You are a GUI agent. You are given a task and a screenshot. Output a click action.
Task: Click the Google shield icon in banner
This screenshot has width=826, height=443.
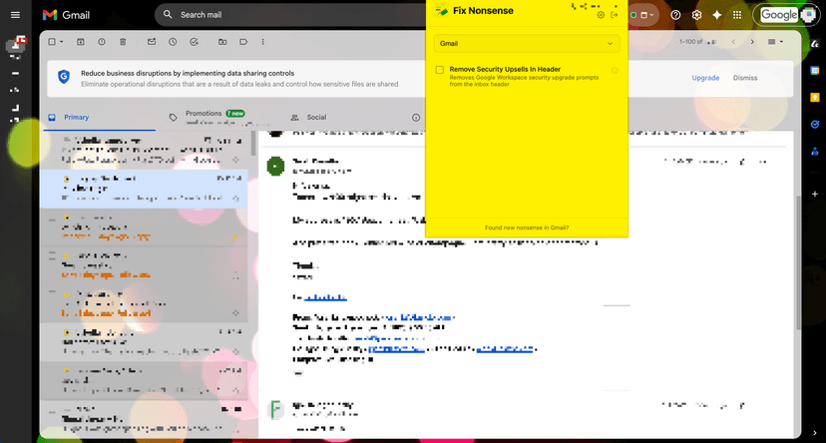pyautogui.click(x=64, y=77)
